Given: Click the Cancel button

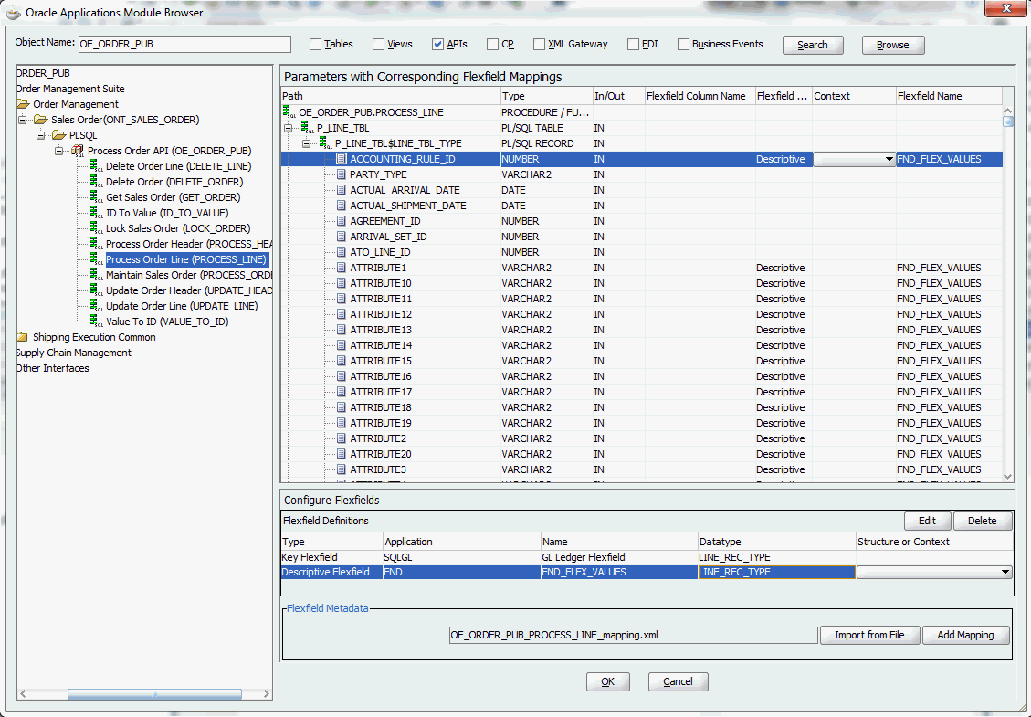Looking at the screenshot, I should pyautogui.click(x=678, y=681).
